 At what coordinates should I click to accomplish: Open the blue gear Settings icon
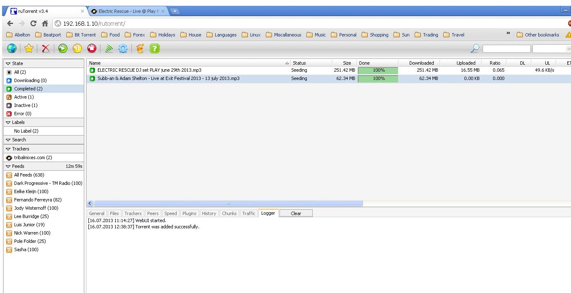point(123,49)
